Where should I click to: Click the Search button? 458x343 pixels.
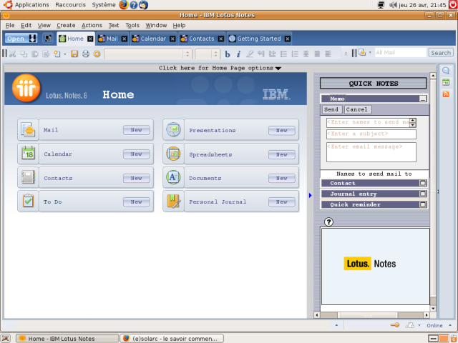(x=441, y=53)
